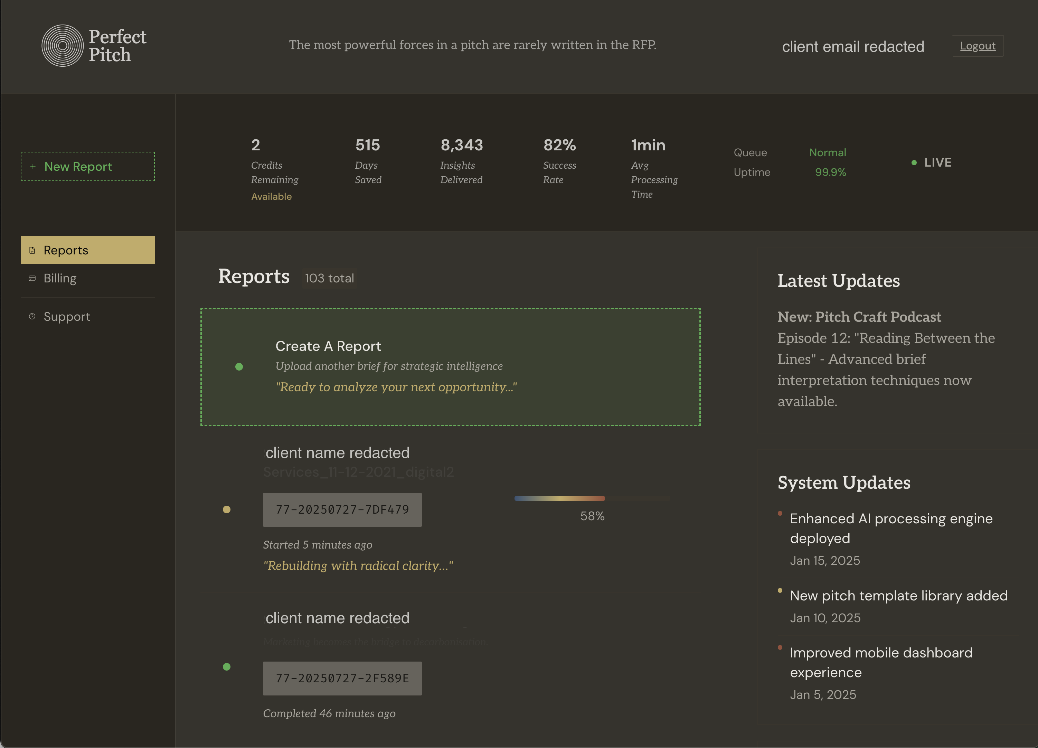1038x748 pixels.
Task: Click report ID 77-20250727-7DF479
Action: (342, 509)
